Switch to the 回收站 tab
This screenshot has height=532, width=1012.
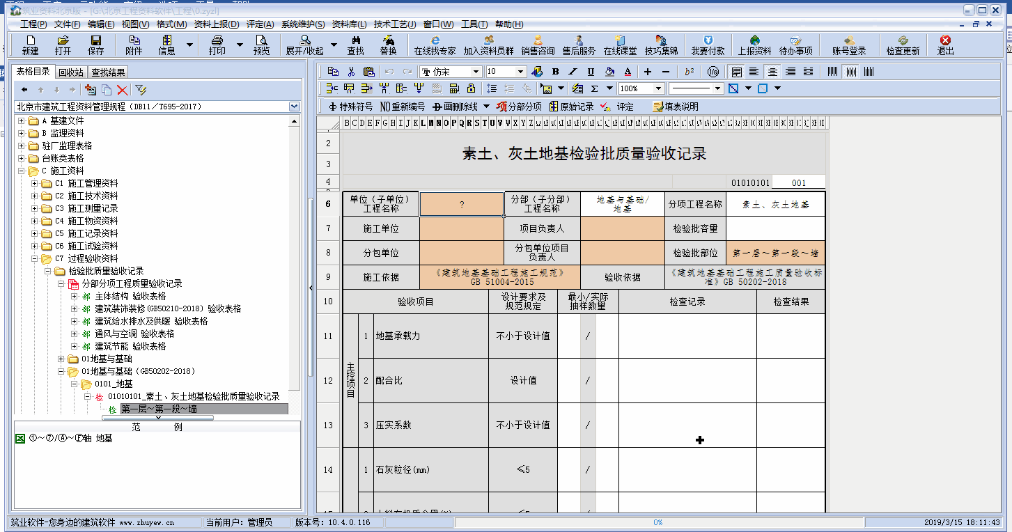(70, 72)
